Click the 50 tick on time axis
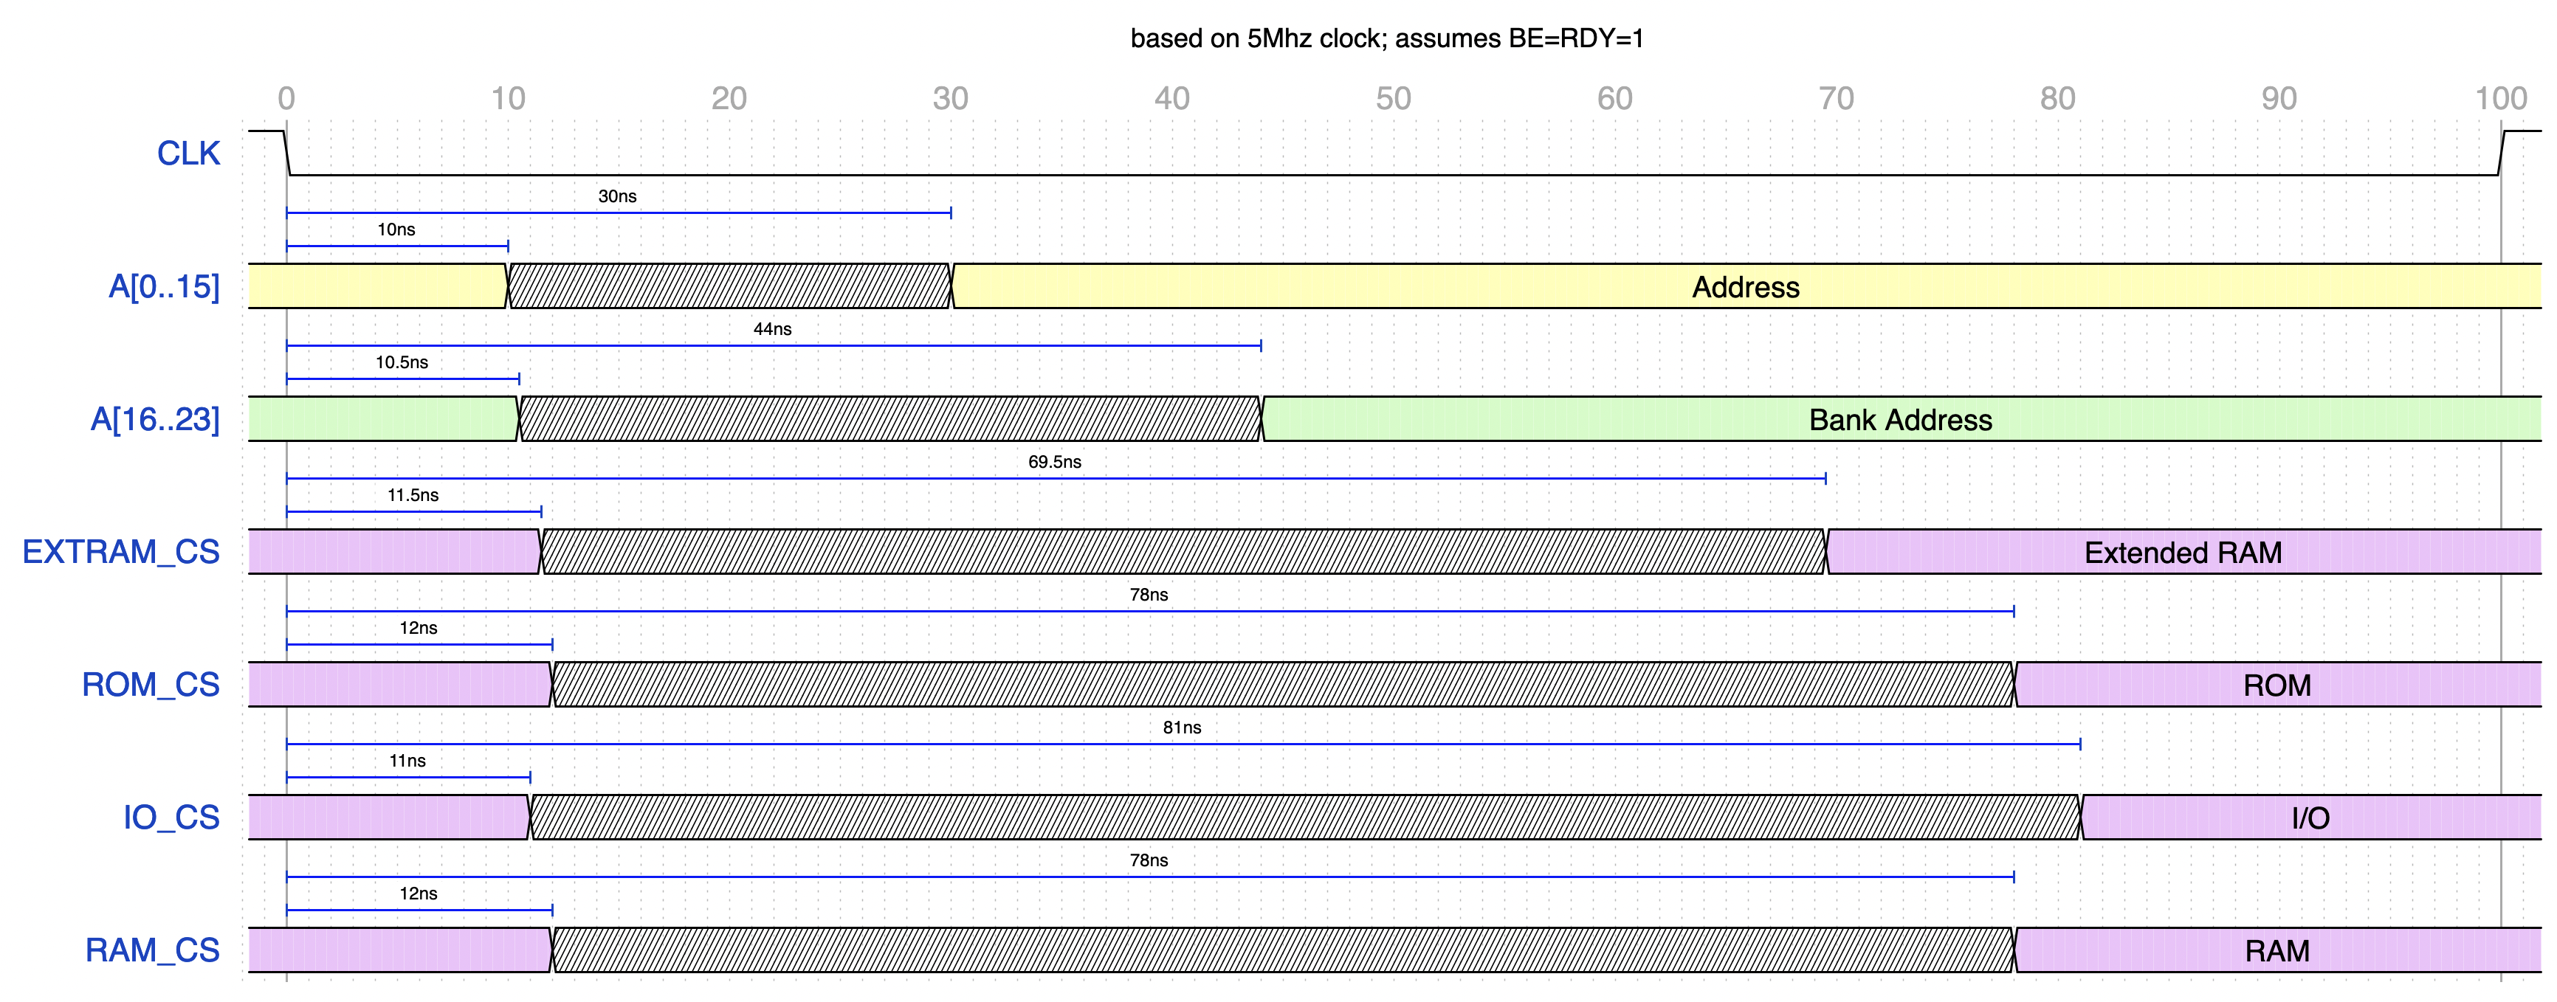Image resolution: width=2557 pixels, height=1002 pixels. click(x=1393, y=99)
